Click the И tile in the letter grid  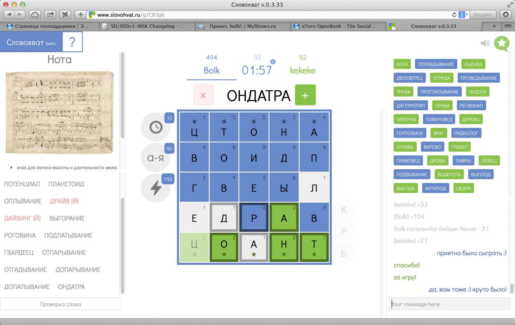pyautogui.click(x=254, y=157)
